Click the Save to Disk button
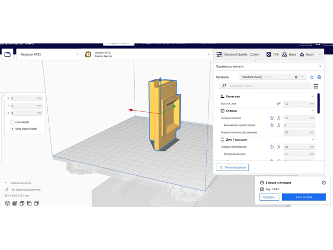This screenshot has width=333, height=250. coord(304,197)
